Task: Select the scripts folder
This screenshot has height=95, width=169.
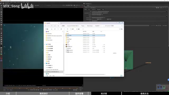Action: click(x=85, y=41)
